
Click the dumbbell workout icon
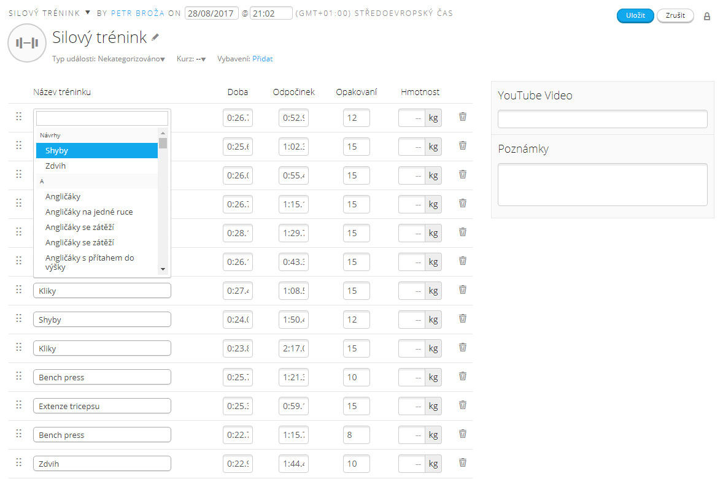(x=27, y=43)
